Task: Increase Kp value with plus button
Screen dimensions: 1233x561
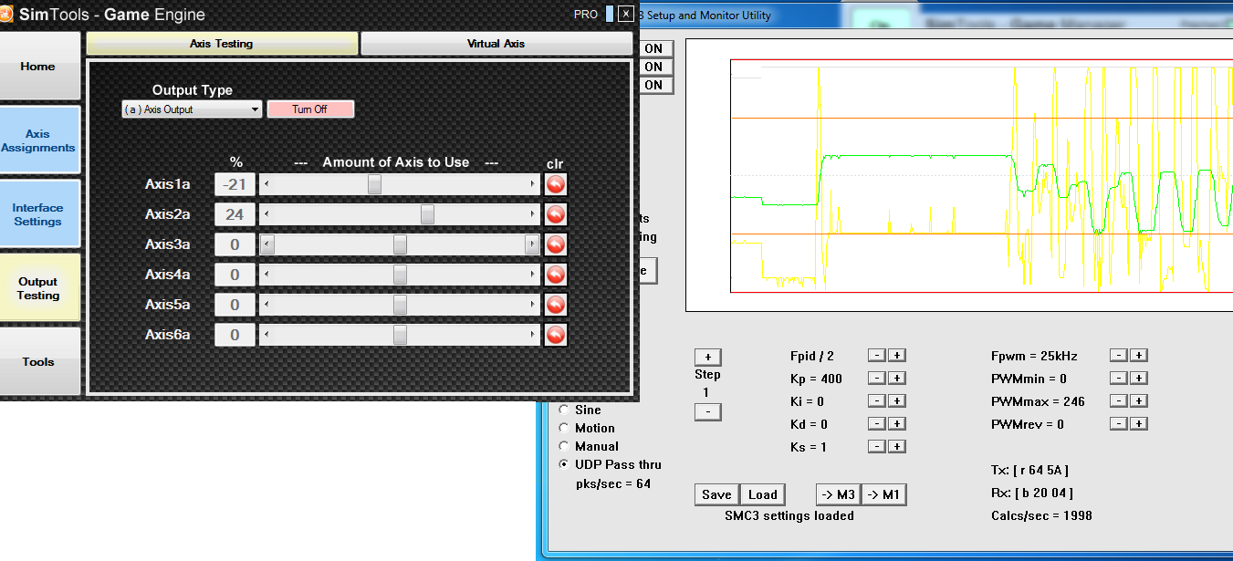Action: 897,378
